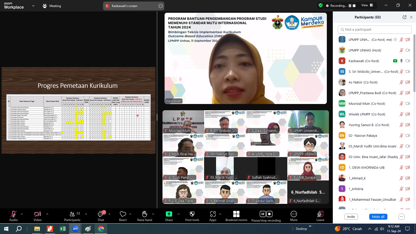Screen dimensions: 416x234
Task: Open Excel from the taskbar
Action: point(62,229)
